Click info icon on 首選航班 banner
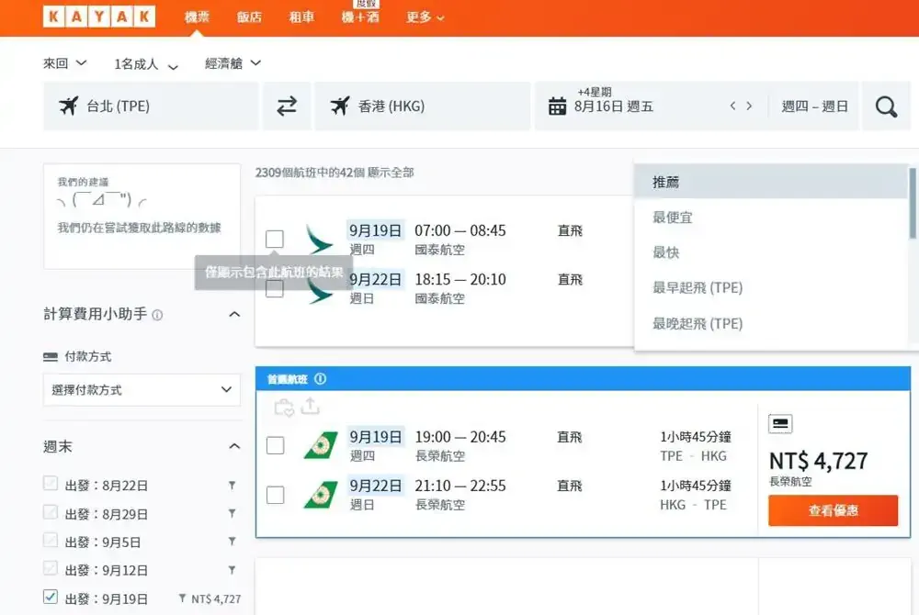 (x=320, y=378)
